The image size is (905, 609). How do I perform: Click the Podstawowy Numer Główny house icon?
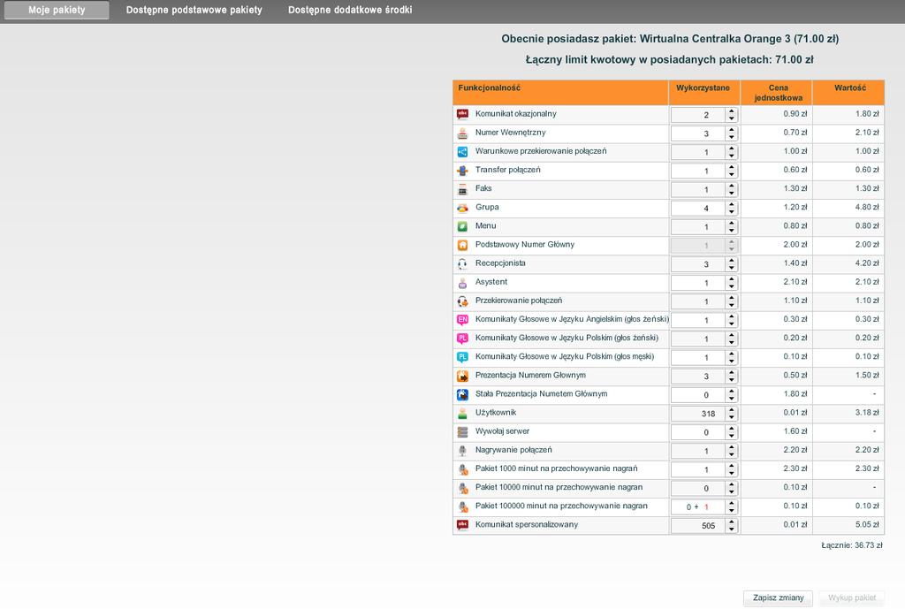(x=462, y=245)
